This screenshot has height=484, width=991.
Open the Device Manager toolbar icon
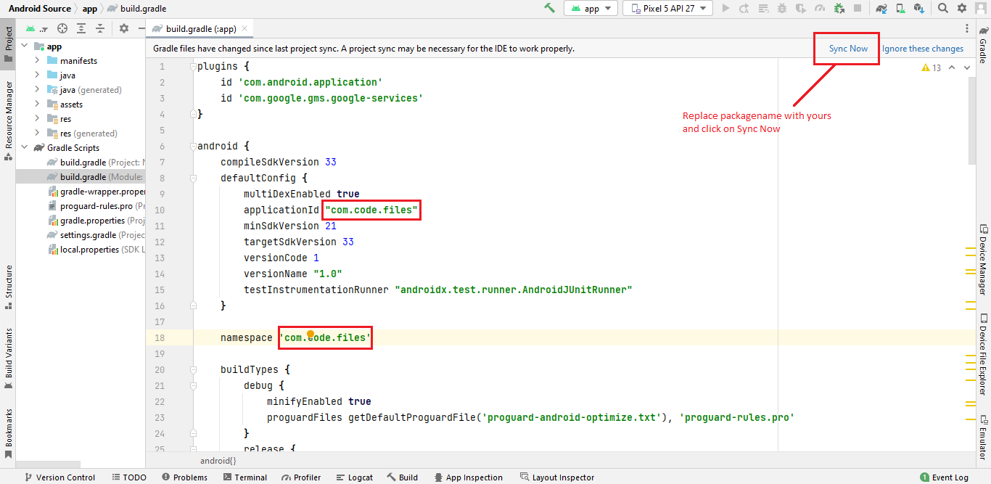pos(900,8)
